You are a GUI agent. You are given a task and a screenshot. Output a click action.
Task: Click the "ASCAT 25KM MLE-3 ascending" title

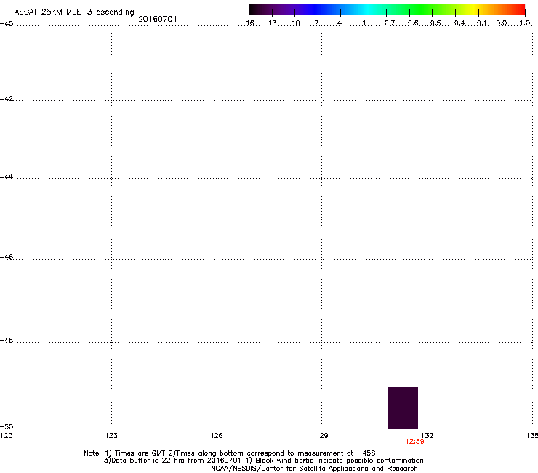coord(74,12)
